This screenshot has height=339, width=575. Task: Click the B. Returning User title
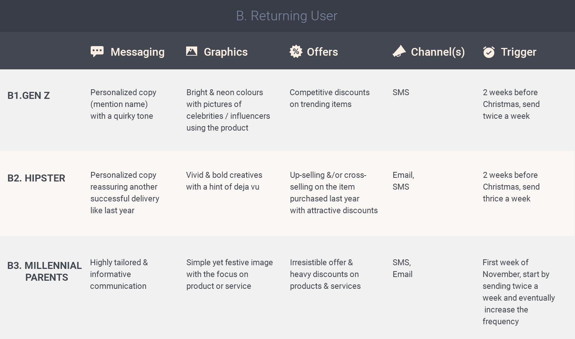tap(287, 16)
